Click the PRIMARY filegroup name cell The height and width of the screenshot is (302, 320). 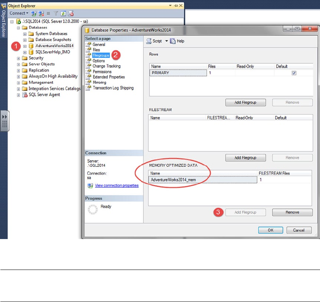click(x=178, y=73)
